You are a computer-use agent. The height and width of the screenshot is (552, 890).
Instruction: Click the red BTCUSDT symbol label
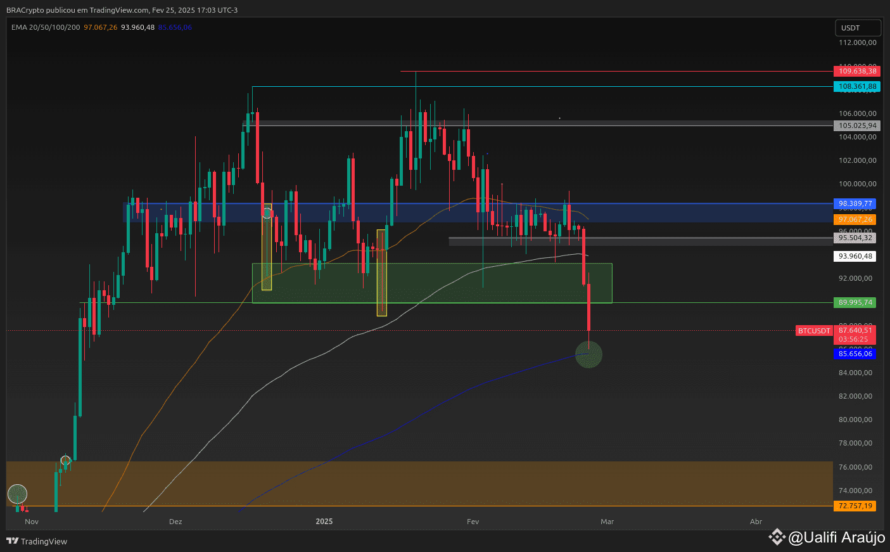coord(814,331)
